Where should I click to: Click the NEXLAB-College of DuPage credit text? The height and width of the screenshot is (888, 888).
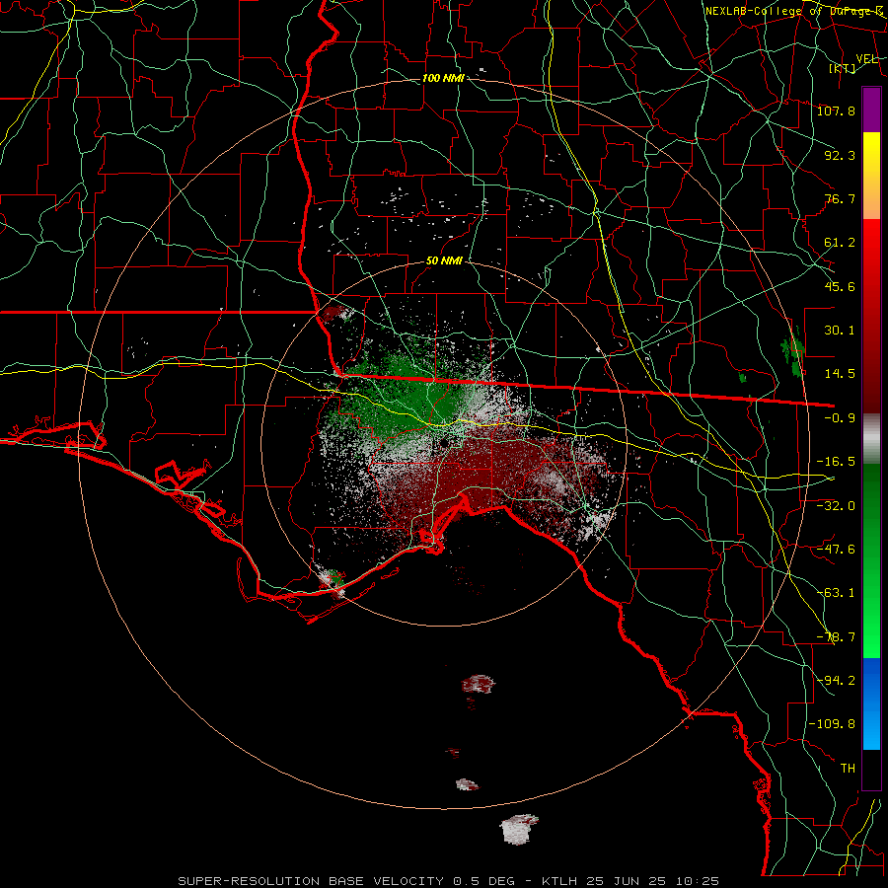(x=794, y=11)
